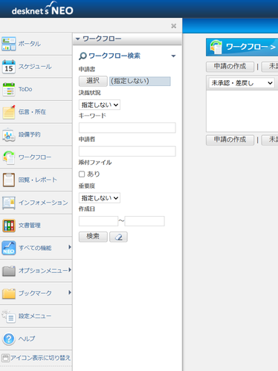Select the スケジュール menu item label
Screen dimensions: 278x371
35,67
